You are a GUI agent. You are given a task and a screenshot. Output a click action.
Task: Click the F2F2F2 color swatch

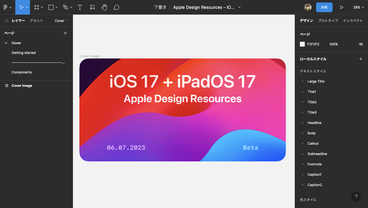pos(303,44)
